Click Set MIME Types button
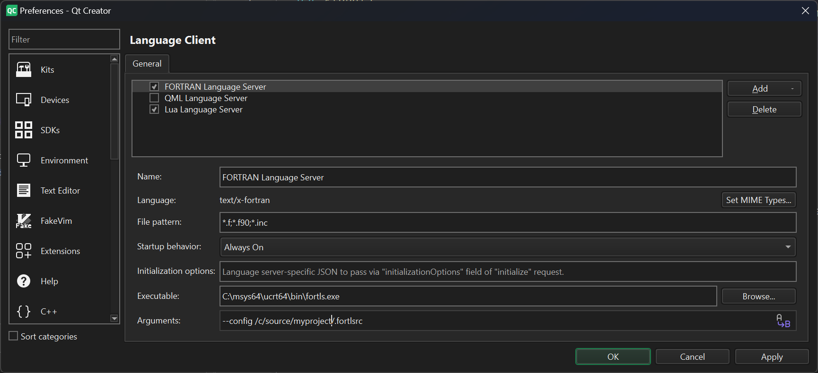 click(758, 200)
